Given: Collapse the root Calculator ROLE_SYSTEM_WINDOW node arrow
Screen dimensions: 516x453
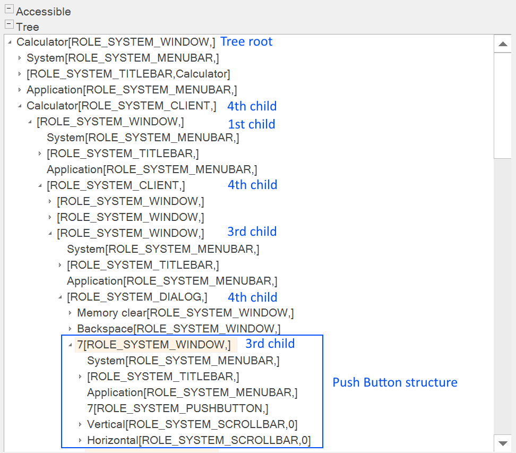Looking at the screenshot, I should 10,42.
